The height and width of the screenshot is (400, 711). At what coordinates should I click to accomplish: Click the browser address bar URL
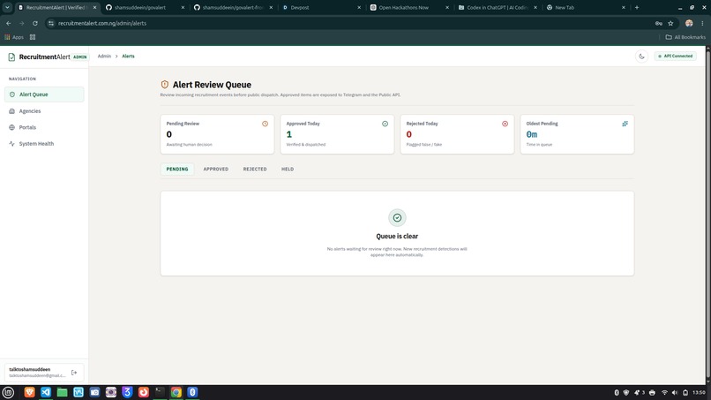(x=102, y=23)
